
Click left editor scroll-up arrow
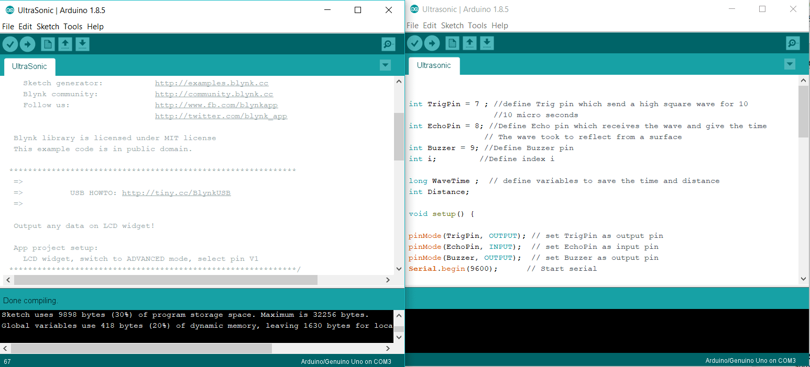399,82
